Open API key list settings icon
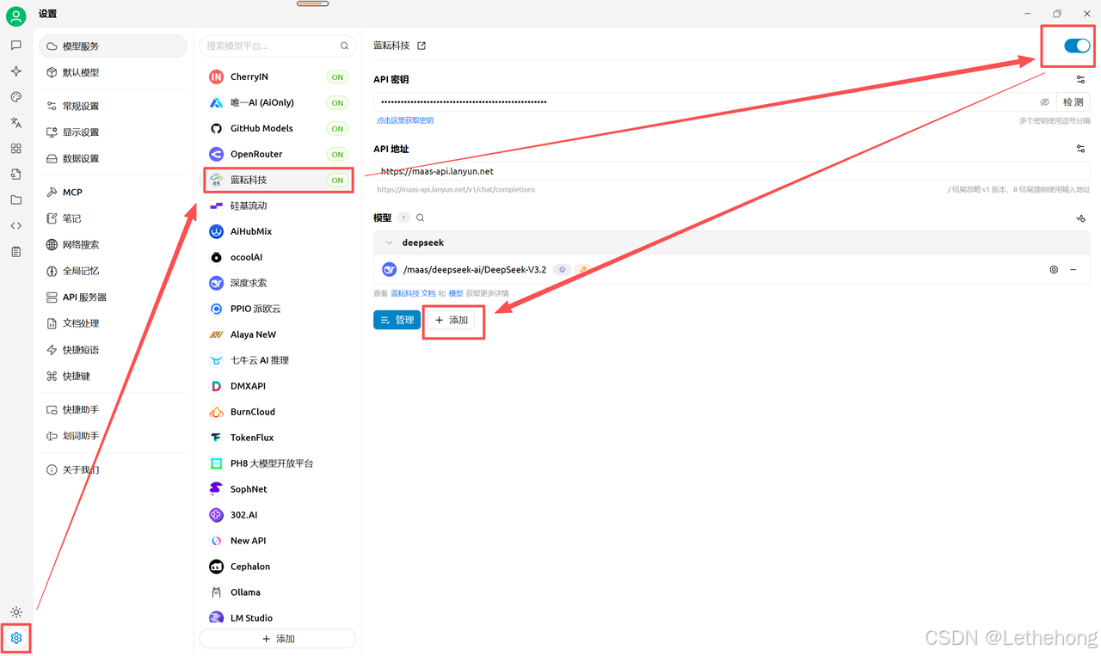The width and height of the screenshot is (1101, 656). click(1081, 79)
